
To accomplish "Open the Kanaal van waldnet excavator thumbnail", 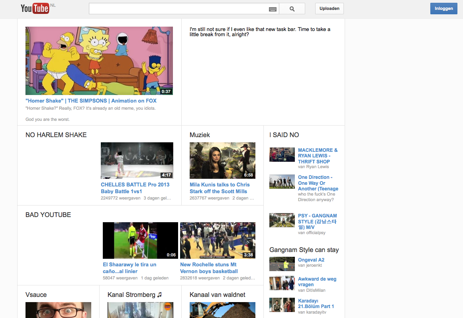I will [222, 310].
